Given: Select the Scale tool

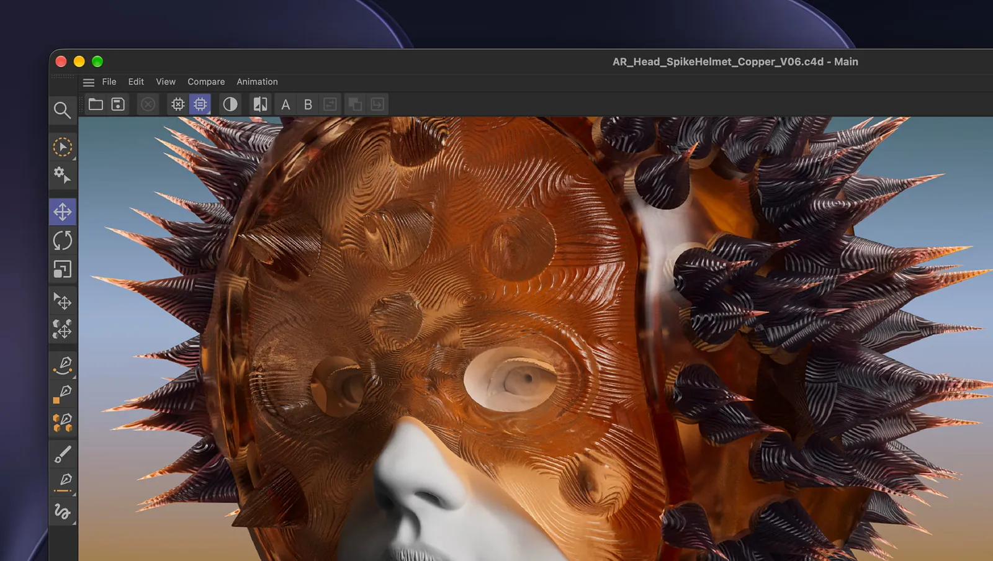Looking at the screenshot, I should 63,269.
